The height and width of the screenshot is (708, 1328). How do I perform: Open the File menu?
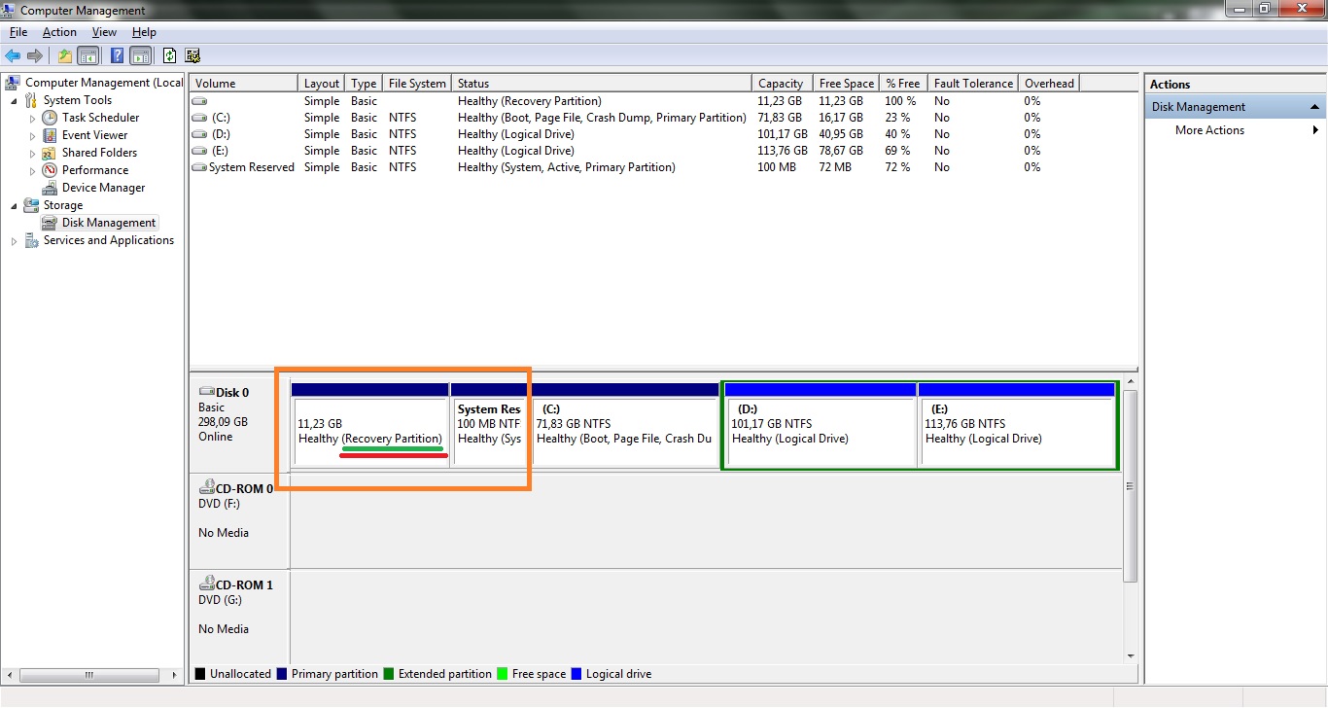pos(18,32)
